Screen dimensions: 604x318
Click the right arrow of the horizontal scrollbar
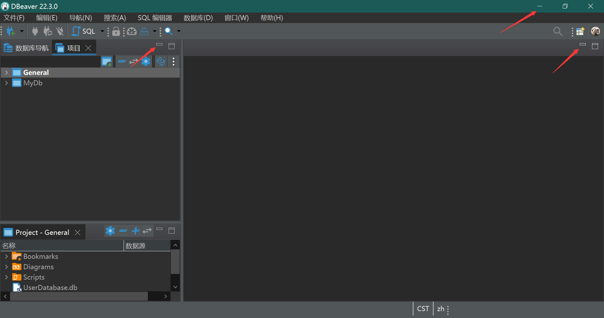tap(165, 296)
